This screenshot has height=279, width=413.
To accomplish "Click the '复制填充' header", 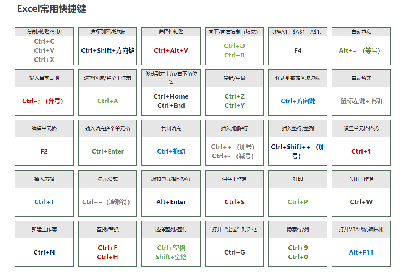I will point(171,128).
